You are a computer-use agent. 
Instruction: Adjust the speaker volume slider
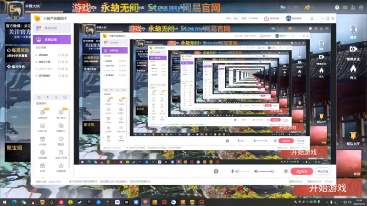click(x=267, y=171)
